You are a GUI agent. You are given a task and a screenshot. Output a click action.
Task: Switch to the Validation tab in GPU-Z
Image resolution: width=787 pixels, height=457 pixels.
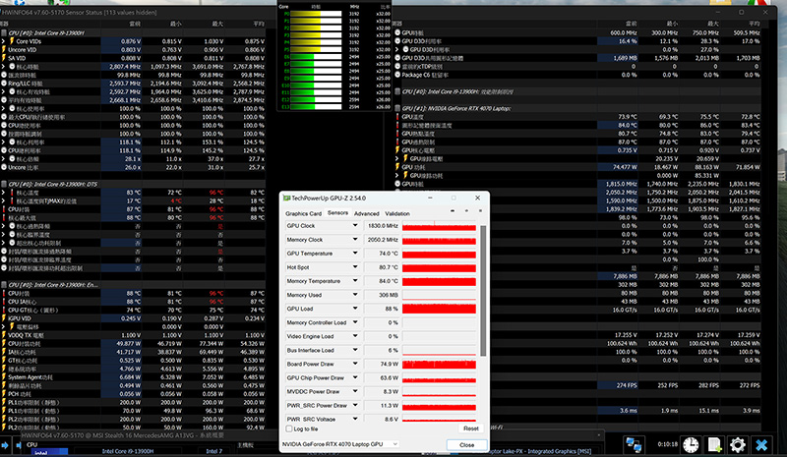[397, 213]
